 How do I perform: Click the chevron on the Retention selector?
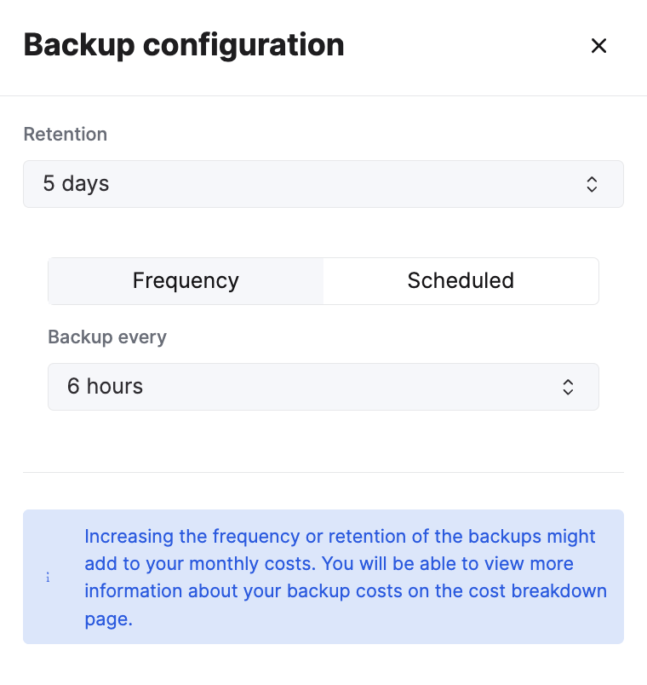tap(592, 184)
